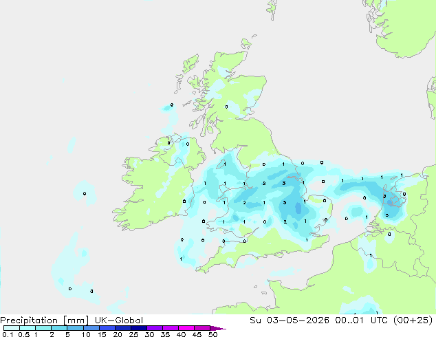Click the 1–2 mm legend color box
This screenshot has width=436, height=337.
[x=43, y=328]
